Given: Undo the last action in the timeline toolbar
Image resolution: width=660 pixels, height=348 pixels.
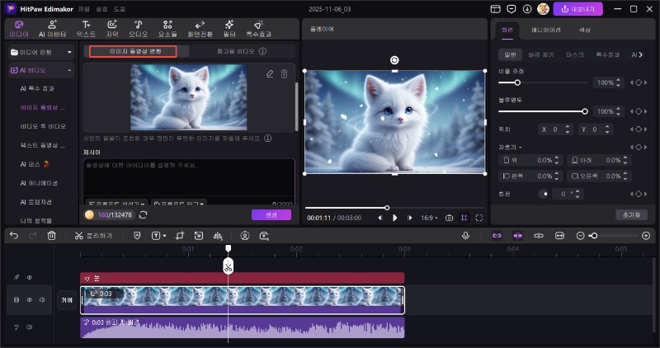Looking at the screenshot, I should click(14, 236).
